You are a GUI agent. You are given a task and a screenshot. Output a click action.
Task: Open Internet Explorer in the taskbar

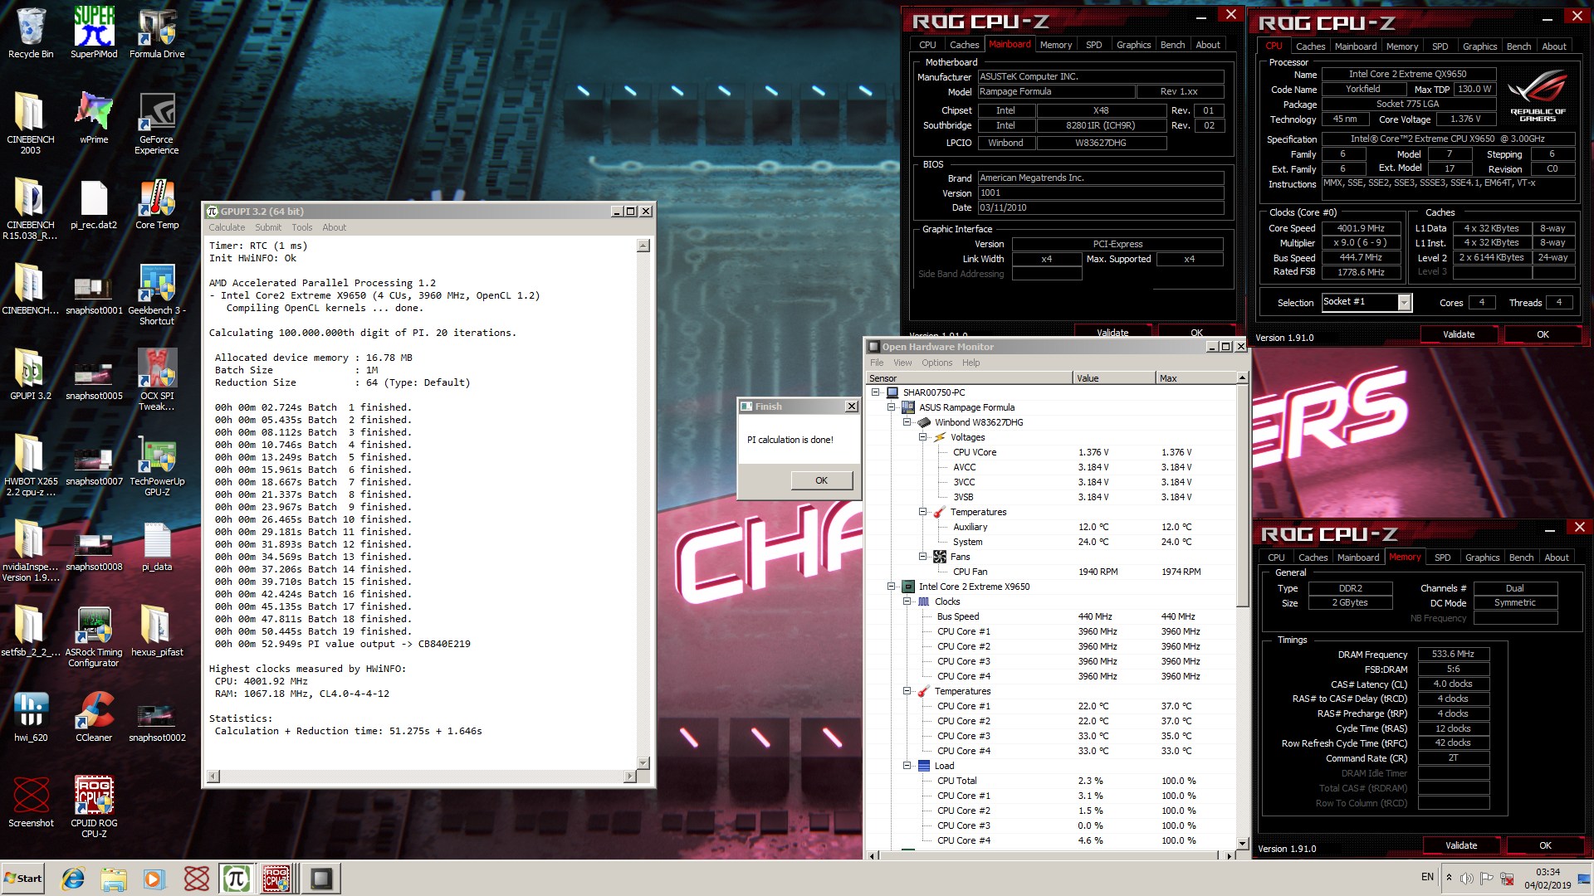click(74, 879)
